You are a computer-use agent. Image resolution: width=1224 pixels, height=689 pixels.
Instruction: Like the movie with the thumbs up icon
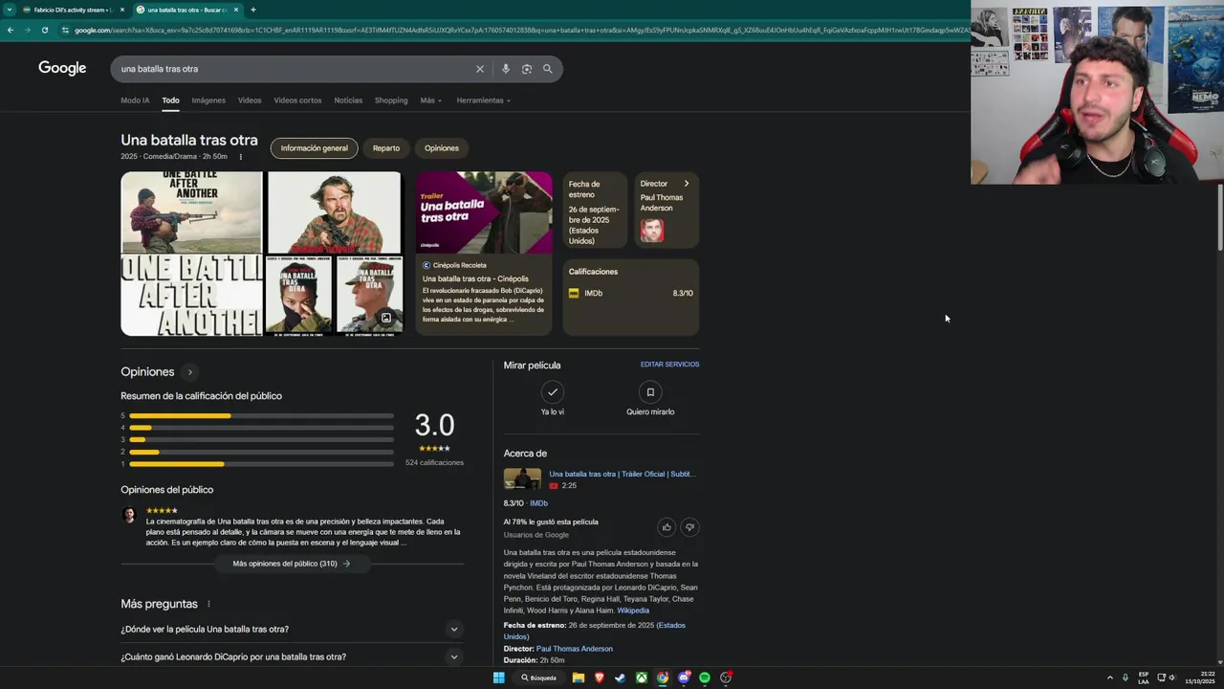[667, 526]
